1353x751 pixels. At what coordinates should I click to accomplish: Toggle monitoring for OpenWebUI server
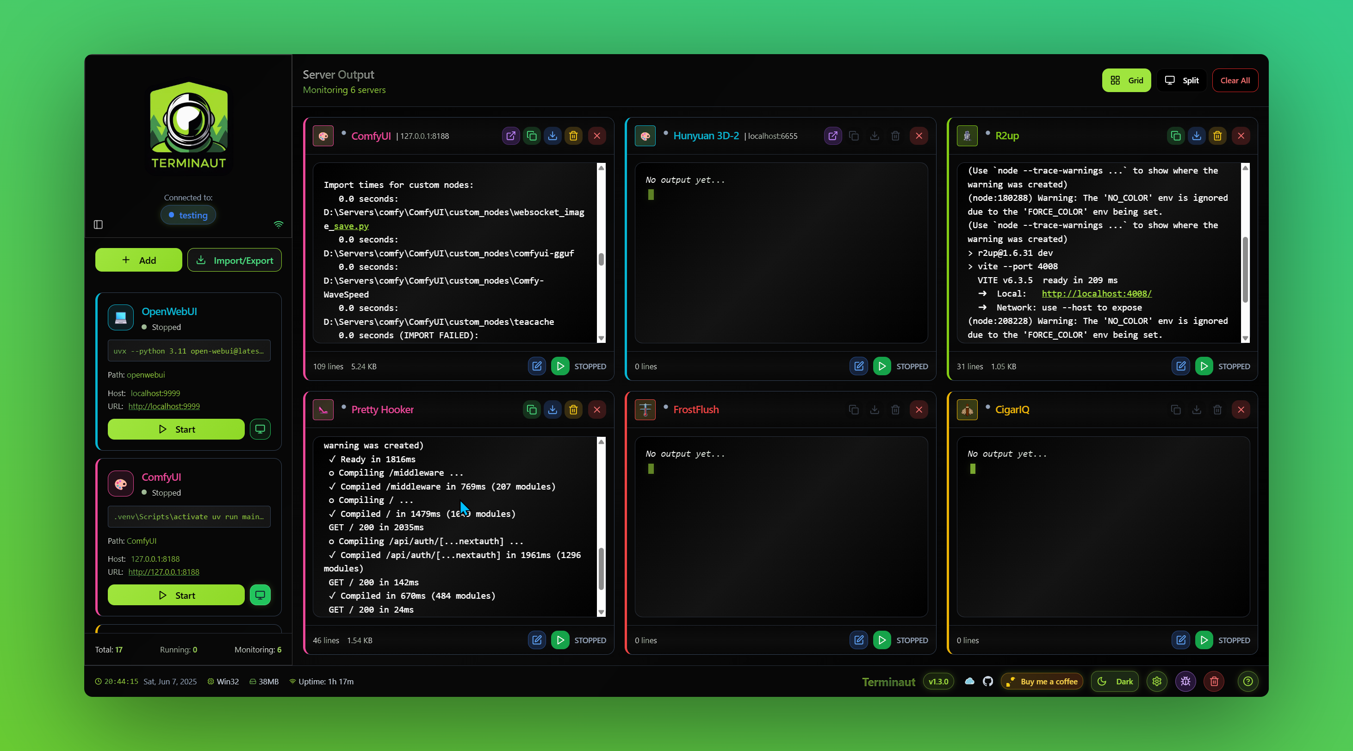[260, 429]
